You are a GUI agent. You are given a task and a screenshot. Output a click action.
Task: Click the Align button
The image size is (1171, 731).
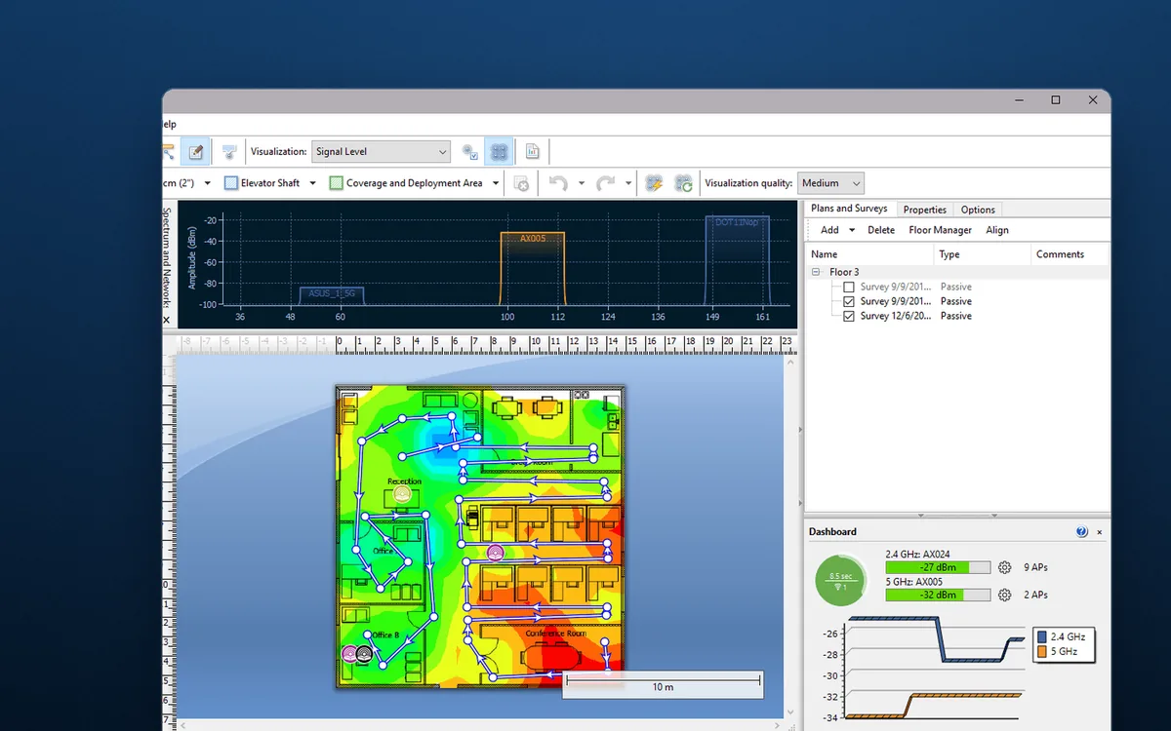click(x=997, y=230)
